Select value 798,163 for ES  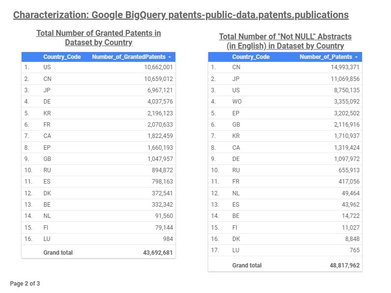coord(162,182)
